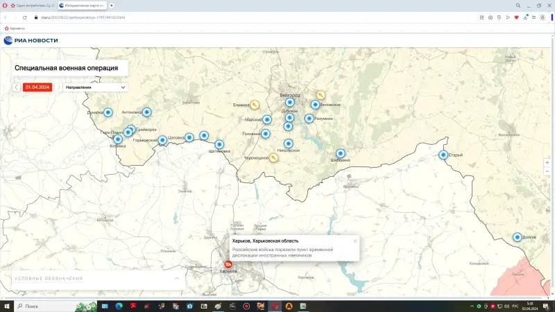Switch to the Интерактивная карта browser tab
555x312 pixels.
(x=82, y=5)
